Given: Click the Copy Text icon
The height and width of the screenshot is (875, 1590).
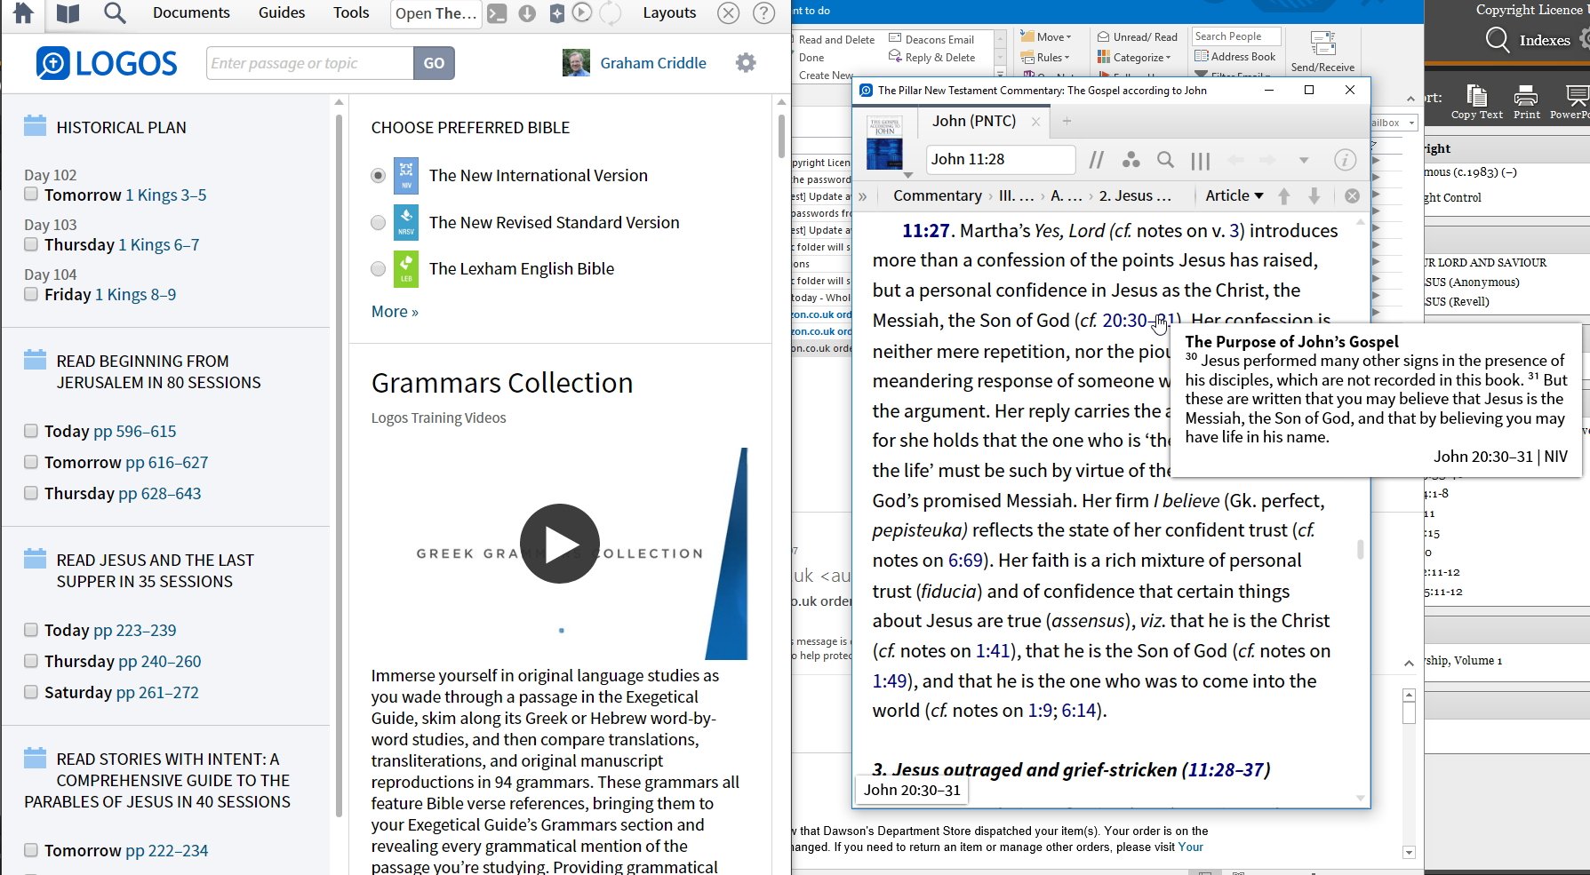Looking at the screenshot, I should 1477,102.
